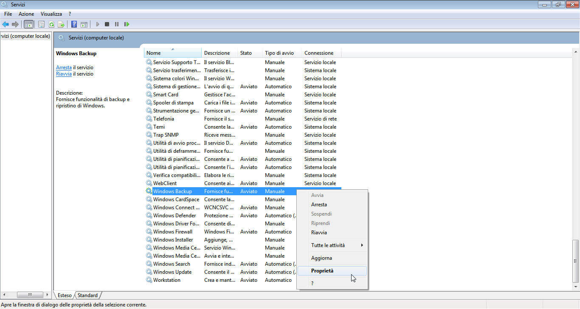Click the Stop service square icon

pyautogui.click(x=107, y=24)
